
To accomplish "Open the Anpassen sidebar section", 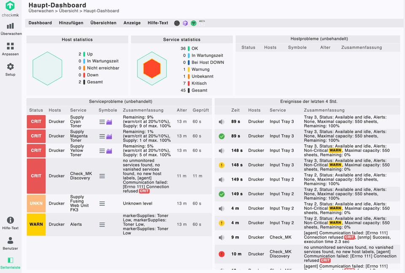I will coord(11,49).
